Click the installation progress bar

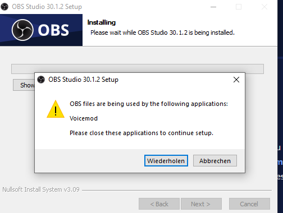pyautogui.click(x=138, y=69)
